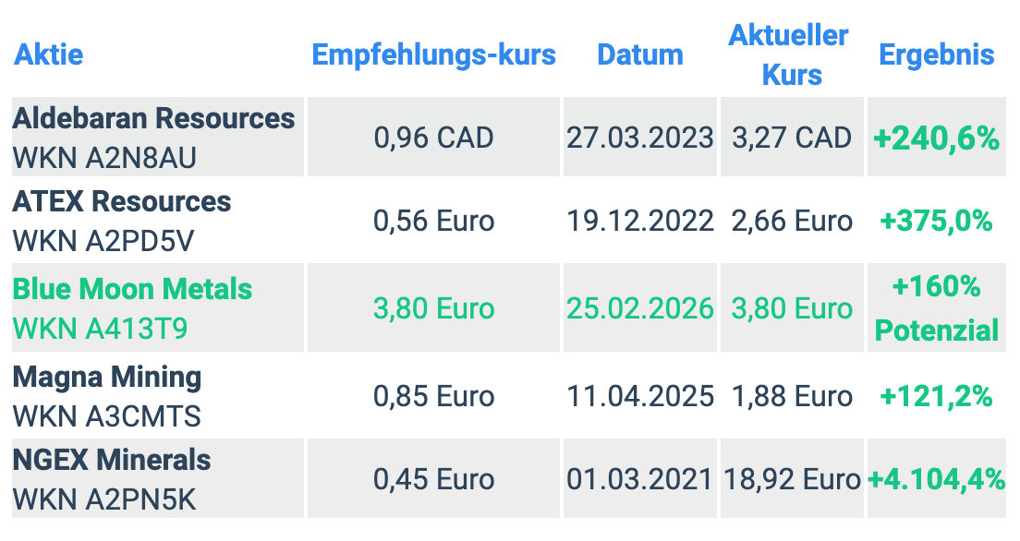The width and height of the screenshot is (1020, 541).
Task: Open the Blue Moon Metals link
Action: click(x=132, y=289)
